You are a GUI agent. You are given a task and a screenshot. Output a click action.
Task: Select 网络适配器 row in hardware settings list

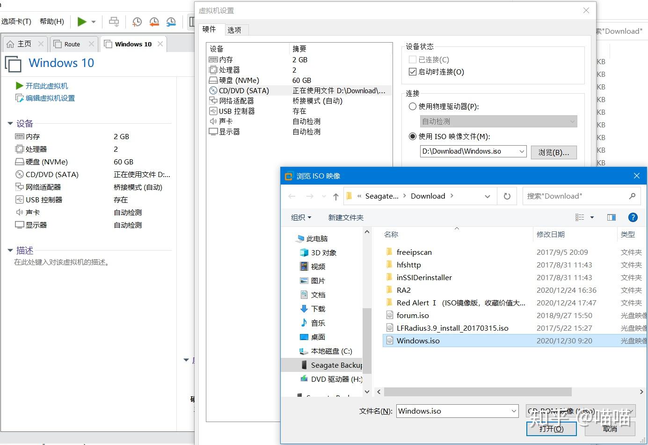click(x=299, y=101)
